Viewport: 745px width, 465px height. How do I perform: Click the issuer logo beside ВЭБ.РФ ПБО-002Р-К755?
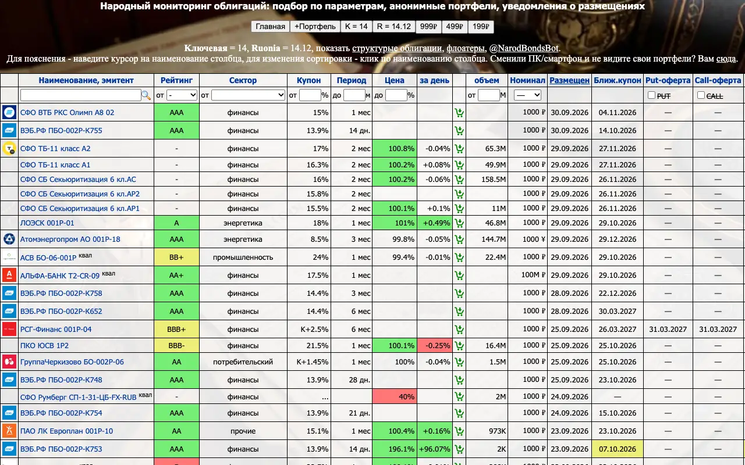[x=9, y=131]
